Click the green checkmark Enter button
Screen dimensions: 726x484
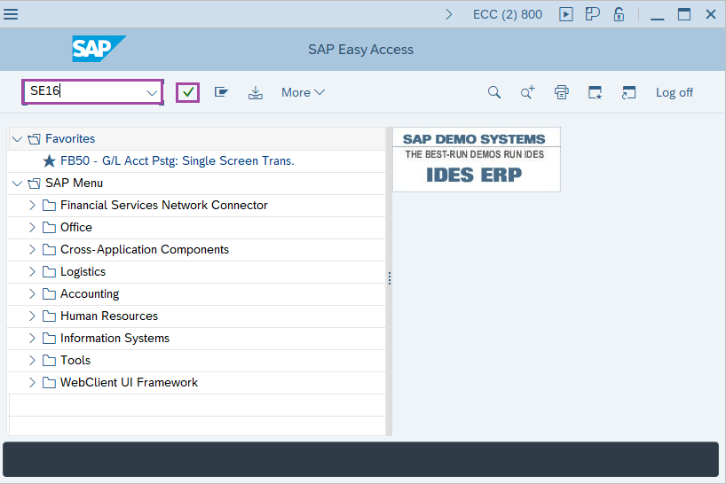188,92
